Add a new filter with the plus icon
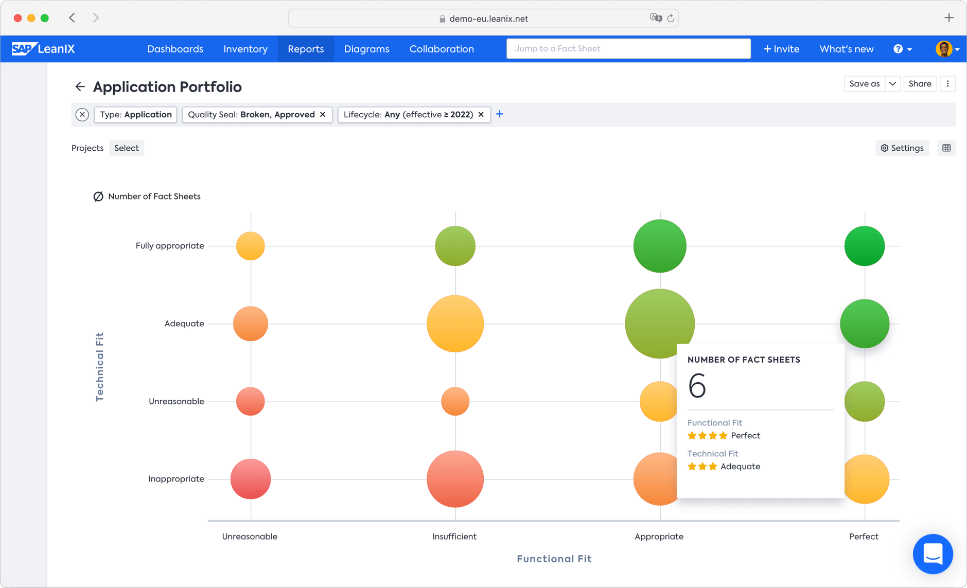This screenshot has width=967, height=588. tap(499, 114)
